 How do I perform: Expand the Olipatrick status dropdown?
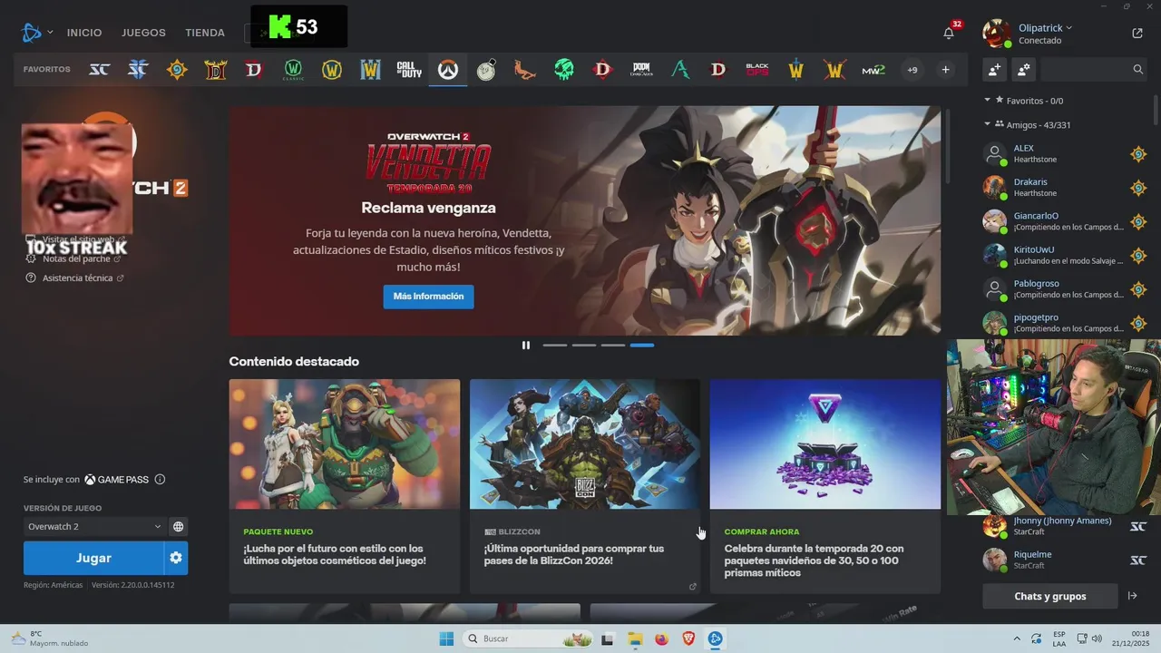[1046, 28]
